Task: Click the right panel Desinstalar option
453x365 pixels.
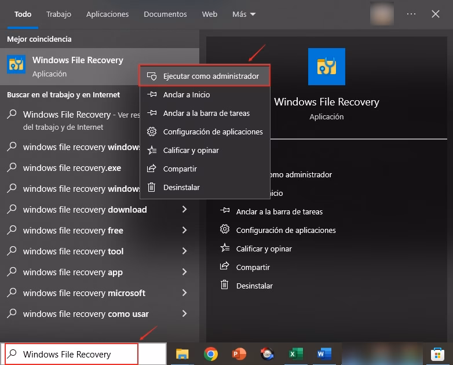Action: [254, 286]
